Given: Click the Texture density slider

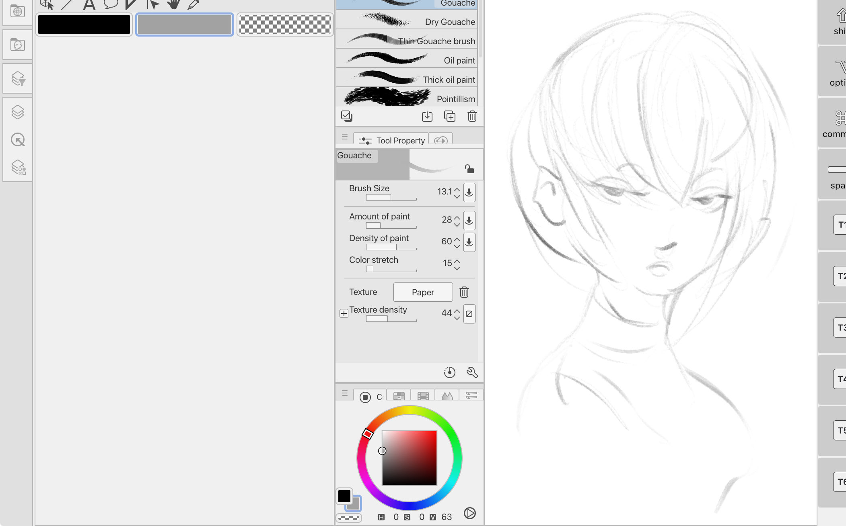Looking at the screenshot, I should click(x=391, y=319).
